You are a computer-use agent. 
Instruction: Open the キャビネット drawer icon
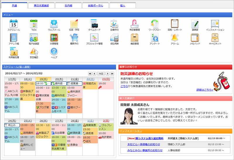click(x=215, y=38)
